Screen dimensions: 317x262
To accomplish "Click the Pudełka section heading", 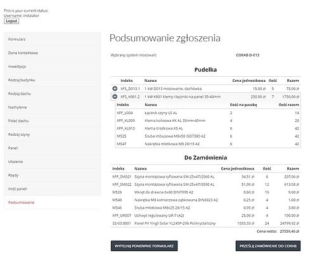I will pyautogui.click(x=205, y=70).
